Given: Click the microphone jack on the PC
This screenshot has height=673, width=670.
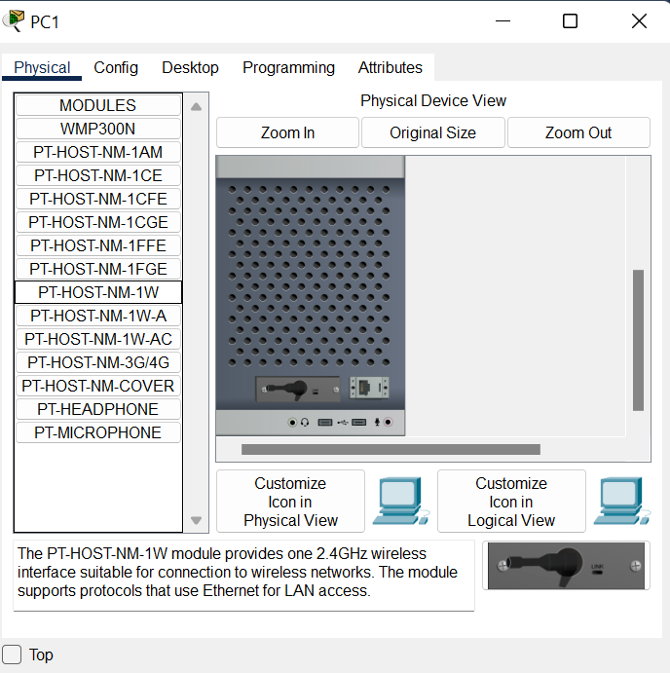Looking at the screenshot, I should click(x=388, y=423).
